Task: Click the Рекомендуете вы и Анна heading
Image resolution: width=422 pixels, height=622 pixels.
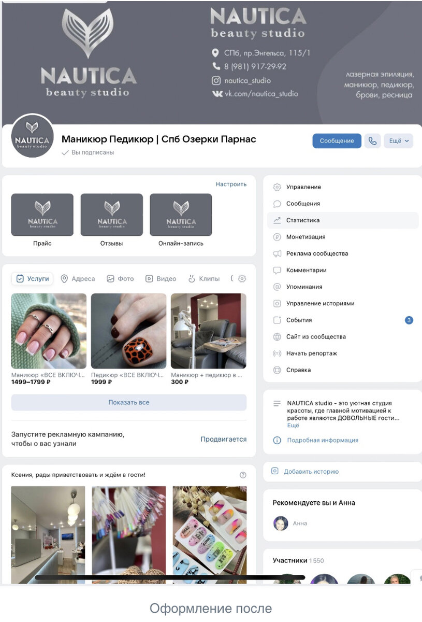Action: coord(314,503)
